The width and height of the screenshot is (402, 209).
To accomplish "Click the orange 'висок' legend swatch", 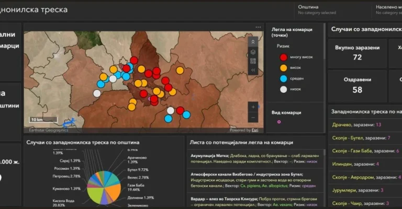I will [x=283, y=68].
